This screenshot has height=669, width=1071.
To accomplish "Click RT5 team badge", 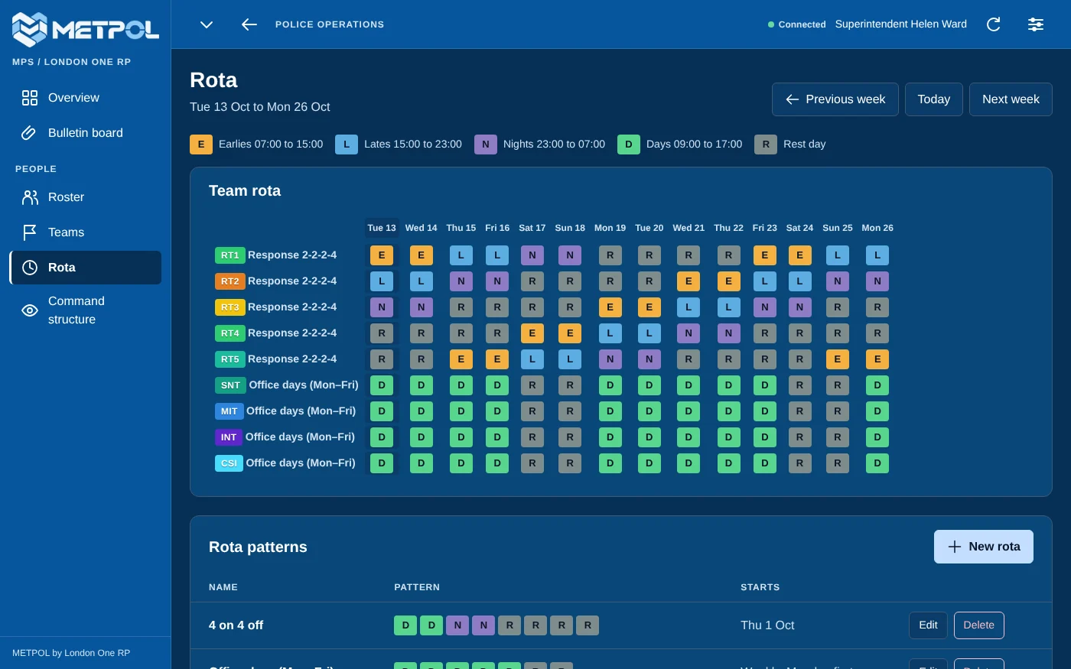I will point(229,359).
